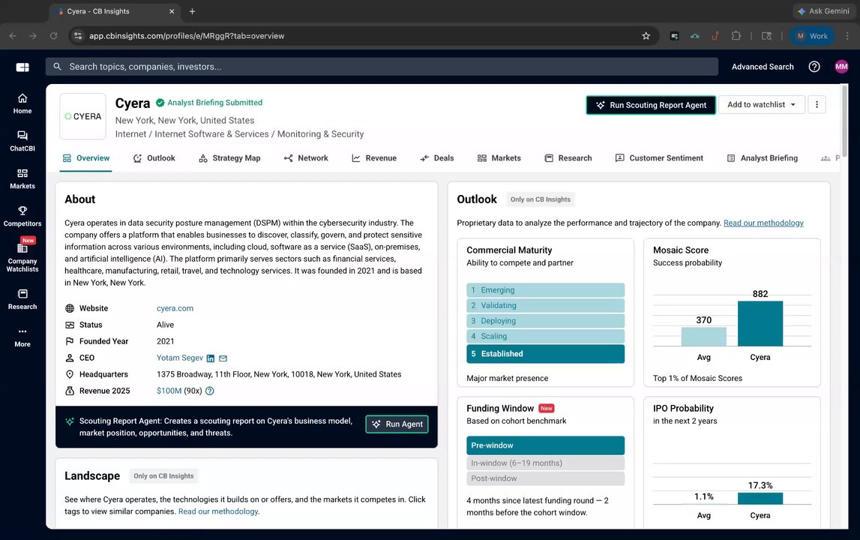Screen dimensions: 860x540
Task: Open Research in the left sidebar
Action: pyautogui.click(x=22, y=299)
